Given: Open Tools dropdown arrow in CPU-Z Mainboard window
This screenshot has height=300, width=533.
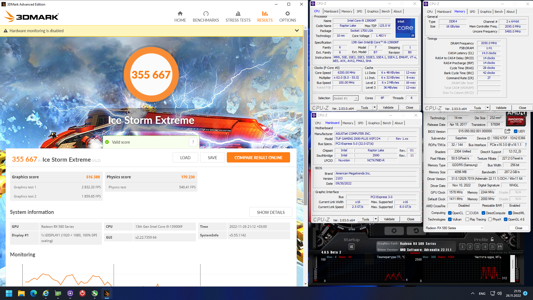Looking at the screenshot, I should click(376, 219).
